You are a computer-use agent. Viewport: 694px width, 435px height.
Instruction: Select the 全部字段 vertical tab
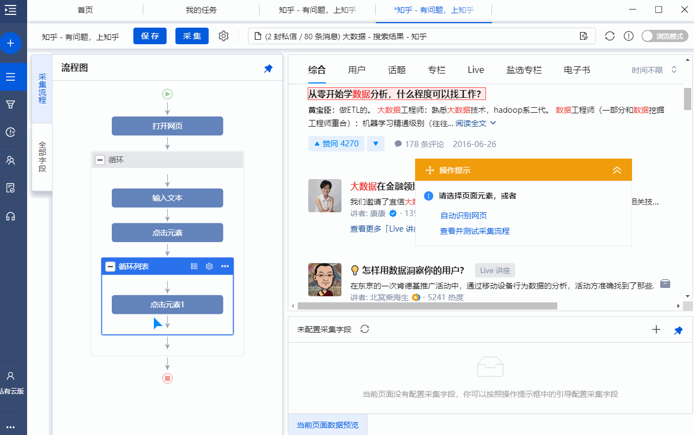coord(43,157)
